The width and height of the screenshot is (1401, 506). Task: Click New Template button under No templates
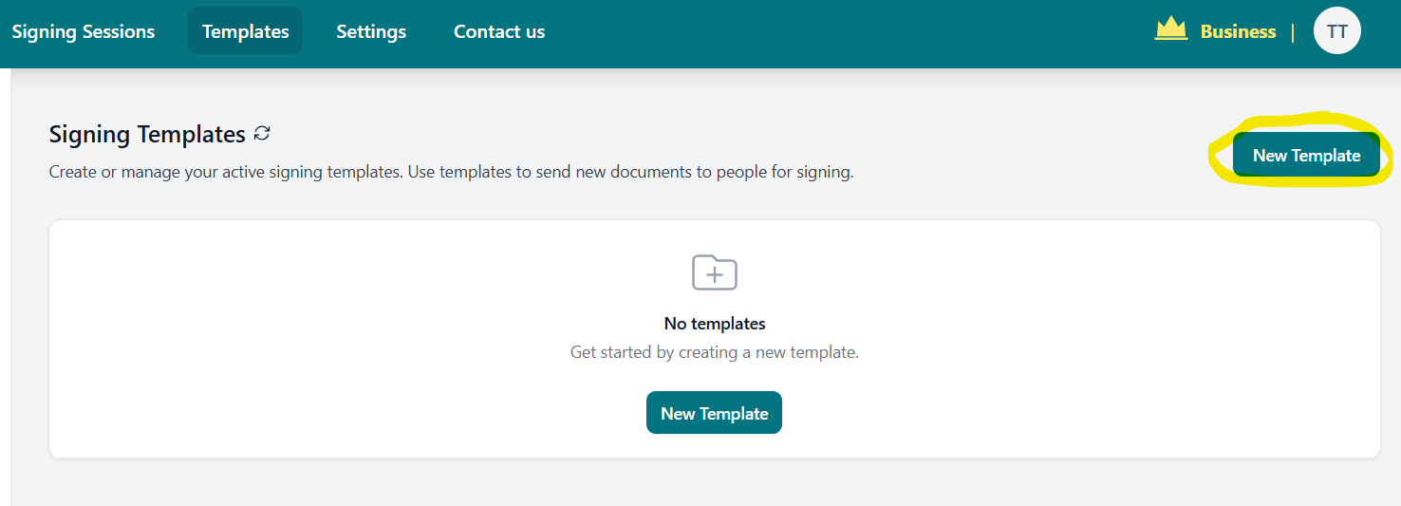714,413
